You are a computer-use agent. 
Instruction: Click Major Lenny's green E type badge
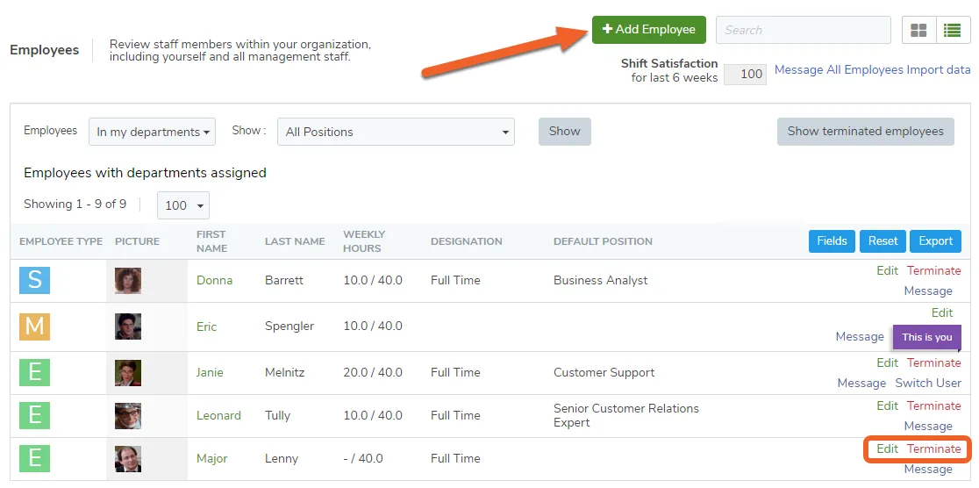point(34,458)
